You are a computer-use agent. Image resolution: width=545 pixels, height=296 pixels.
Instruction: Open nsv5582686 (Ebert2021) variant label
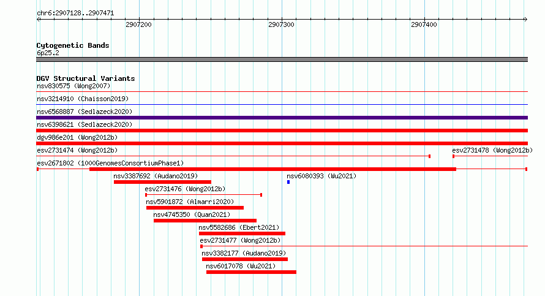239,227
